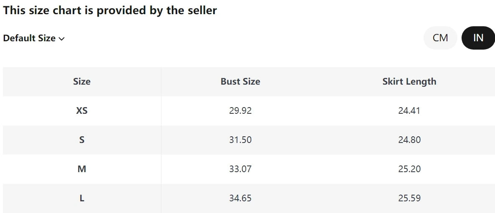
Task: Click M bust value 33.07
Action: pos(240,169)
